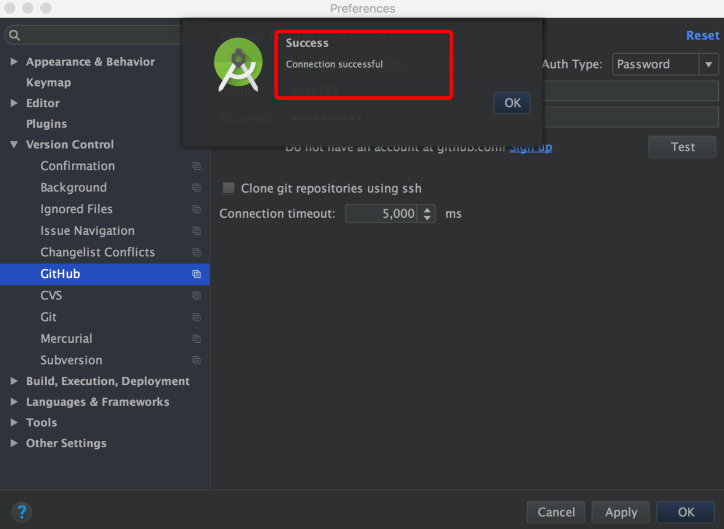Viewport: 724px width, 529px height.
Task: Select Git in Version Control list
Action: click(48, 317)
